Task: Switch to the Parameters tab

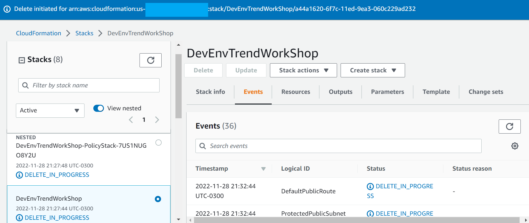Action: (387, 92)
